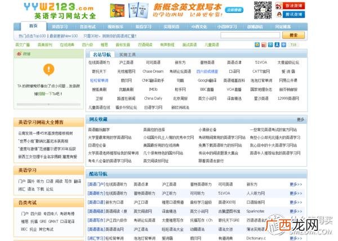Open the 沪江英语 link in 名站导航
The height and width of the screenshot is (241, 338).
click(x=126, y=63)
